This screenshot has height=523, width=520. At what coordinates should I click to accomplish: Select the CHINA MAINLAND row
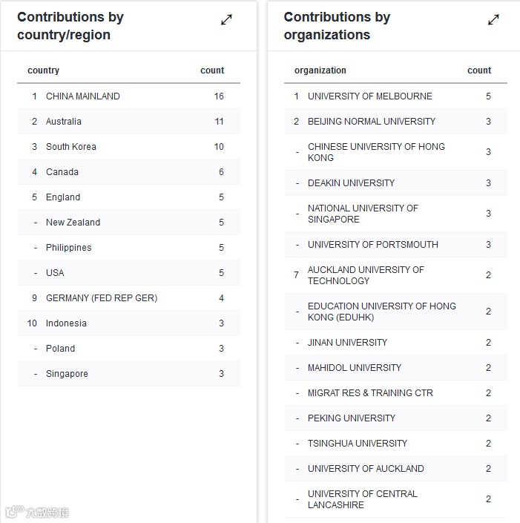[x=82, y=96]
